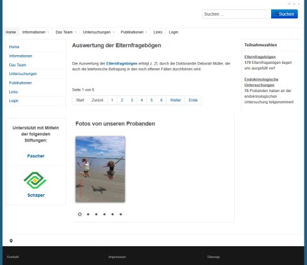Click the magnifier icon in Suchen button
The width and height of the screenshot is (307, 265).
pyautogui.click(x=276, y=14)
